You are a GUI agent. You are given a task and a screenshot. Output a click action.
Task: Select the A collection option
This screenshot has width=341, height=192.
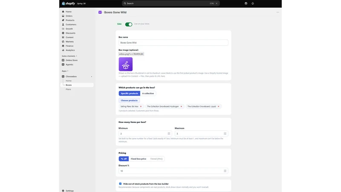point(148,93)
